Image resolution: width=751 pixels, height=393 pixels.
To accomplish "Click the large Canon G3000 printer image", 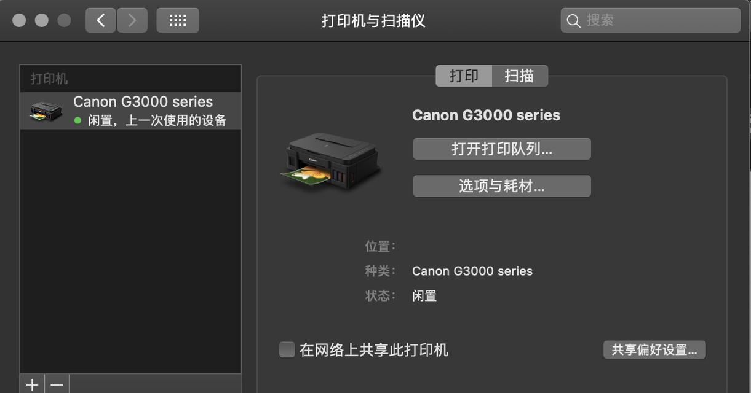I will pyautogui.click(x=331, y=161).
